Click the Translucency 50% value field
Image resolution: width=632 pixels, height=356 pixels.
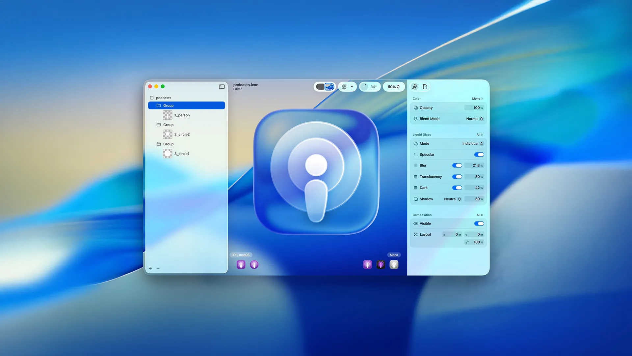[474, 177]
